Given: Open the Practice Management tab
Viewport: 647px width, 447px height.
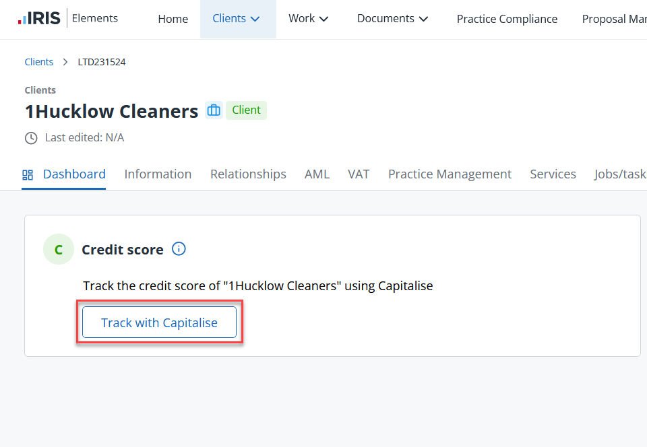Looking at the screenshot, I should (450, 174).
